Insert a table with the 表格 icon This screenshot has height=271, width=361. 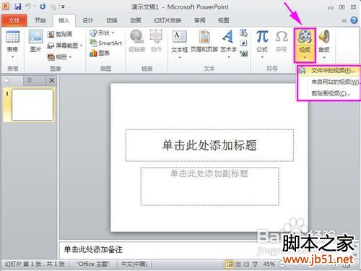12,37
